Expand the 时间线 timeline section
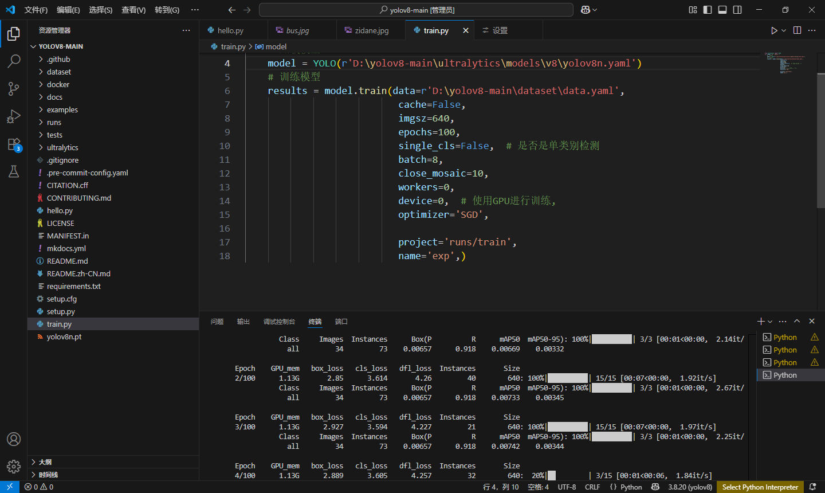Screen dimensions: 825x493 [113, 475]
